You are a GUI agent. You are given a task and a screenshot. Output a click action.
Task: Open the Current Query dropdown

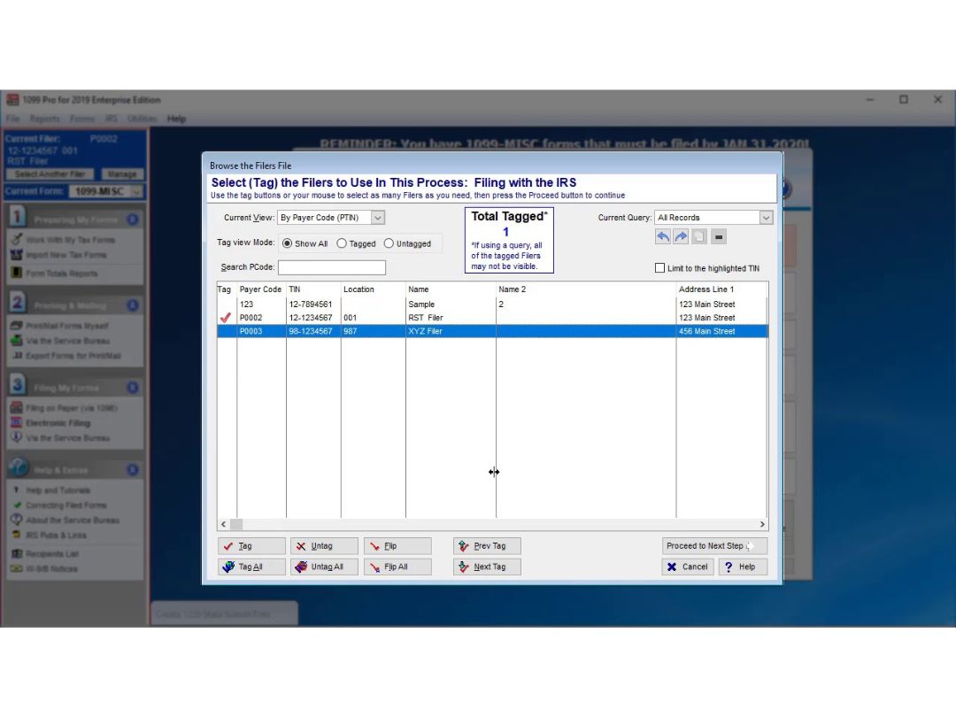(766, 218)
